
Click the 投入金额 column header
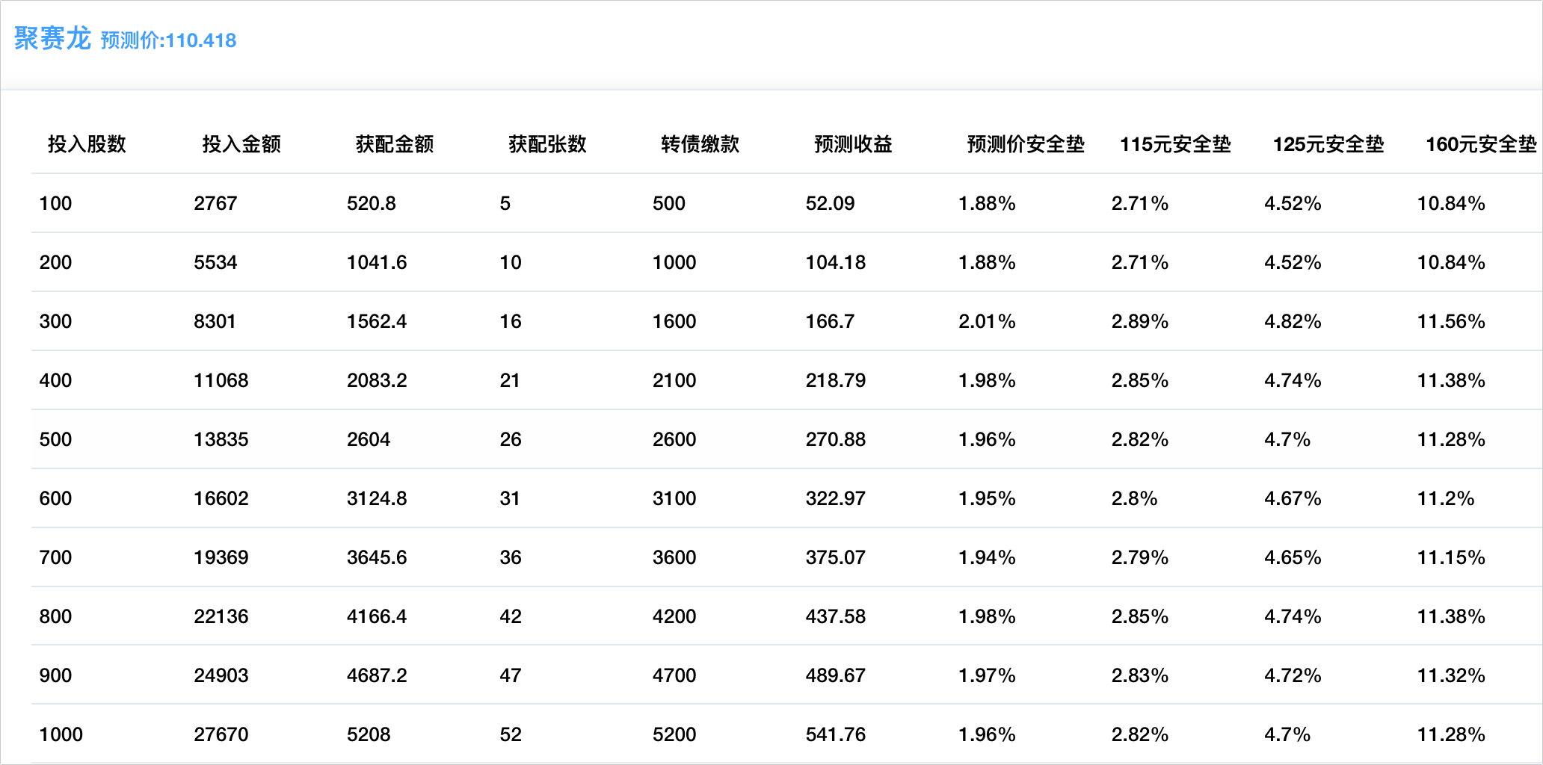pos(241,144)
